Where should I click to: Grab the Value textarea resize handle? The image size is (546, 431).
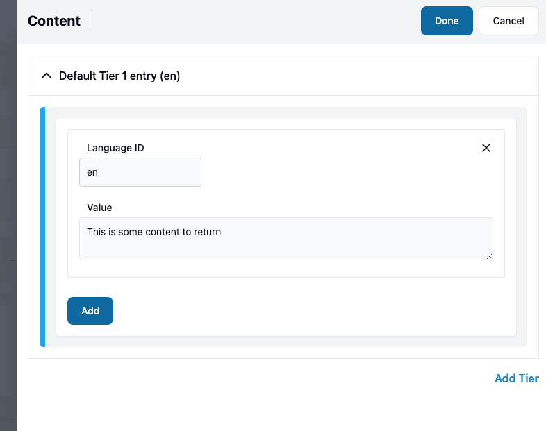click(x=489, y=256)
